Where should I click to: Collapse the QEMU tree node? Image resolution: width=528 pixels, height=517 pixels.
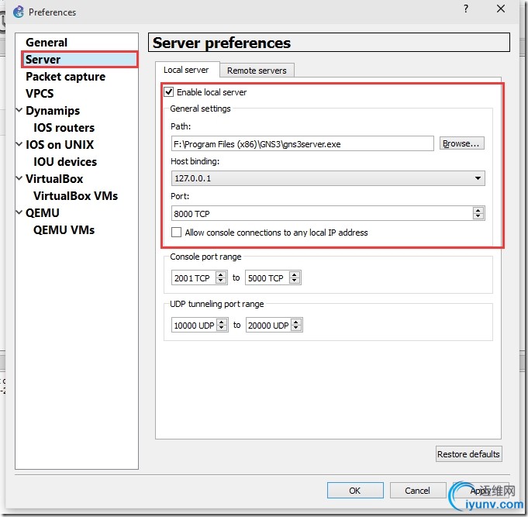pos(19,212)
